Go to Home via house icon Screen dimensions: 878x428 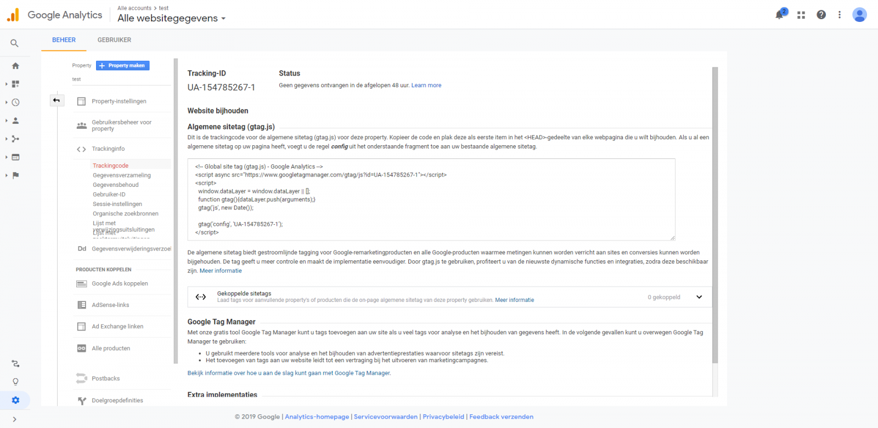(x=15, y=66)
